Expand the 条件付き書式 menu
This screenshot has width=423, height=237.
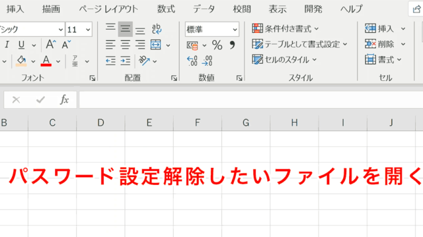click(x=286, y=28)
